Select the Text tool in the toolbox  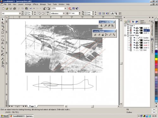tap(3, 43)
